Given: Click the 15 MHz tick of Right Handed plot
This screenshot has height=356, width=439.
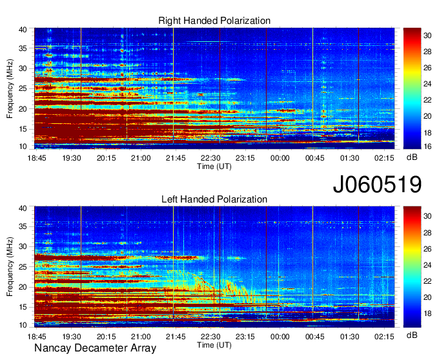Looking at the screenshot, I should 23,129.
